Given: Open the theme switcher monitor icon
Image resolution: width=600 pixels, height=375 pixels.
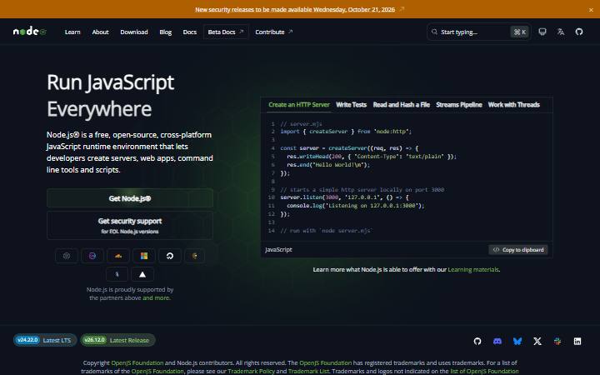Looking at the screenshot, I should click(542, 32).
